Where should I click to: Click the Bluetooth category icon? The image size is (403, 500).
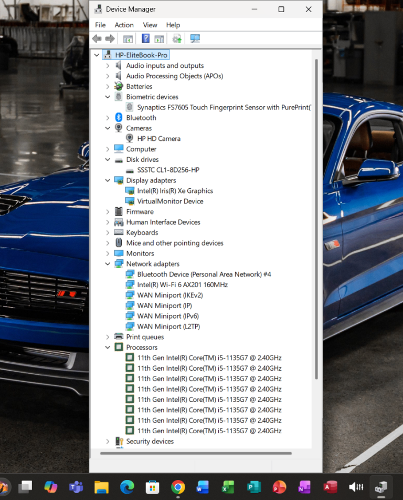tap(119, 118)
